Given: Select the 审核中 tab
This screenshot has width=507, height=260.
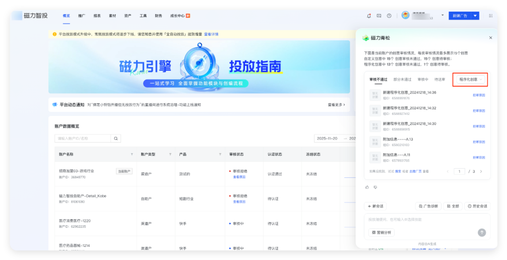Looking at the screenshot, I should [423, 80].
